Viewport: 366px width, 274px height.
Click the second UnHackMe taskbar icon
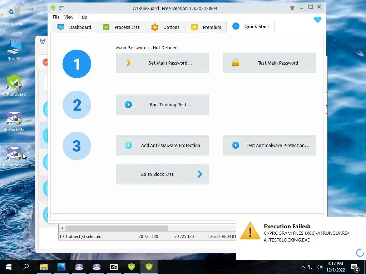[x=97, y=267]
